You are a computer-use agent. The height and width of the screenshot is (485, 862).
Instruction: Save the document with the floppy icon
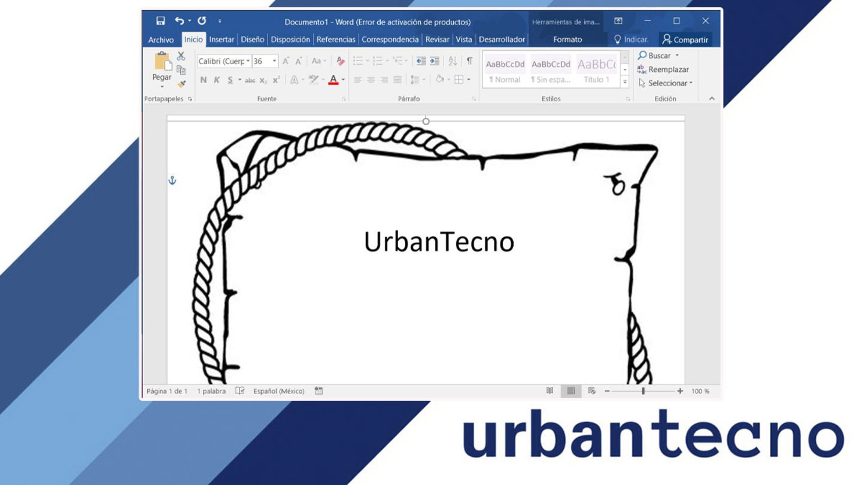[160, 21]
